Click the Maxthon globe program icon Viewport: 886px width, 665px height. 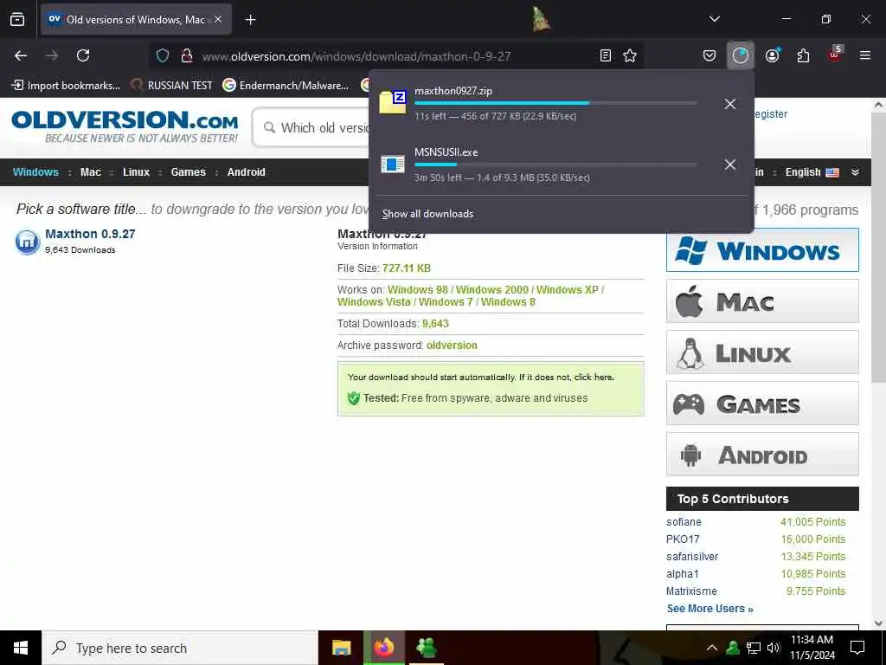click(x=27, y=242)
